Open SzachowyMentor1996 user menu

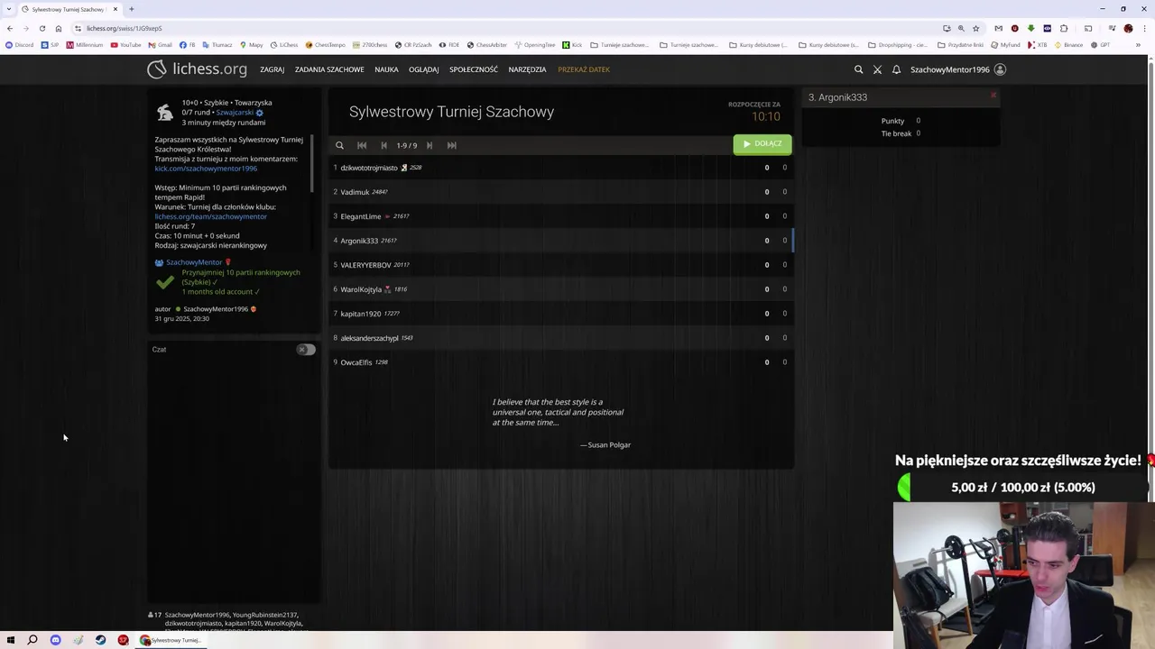(x=957, y=69)
